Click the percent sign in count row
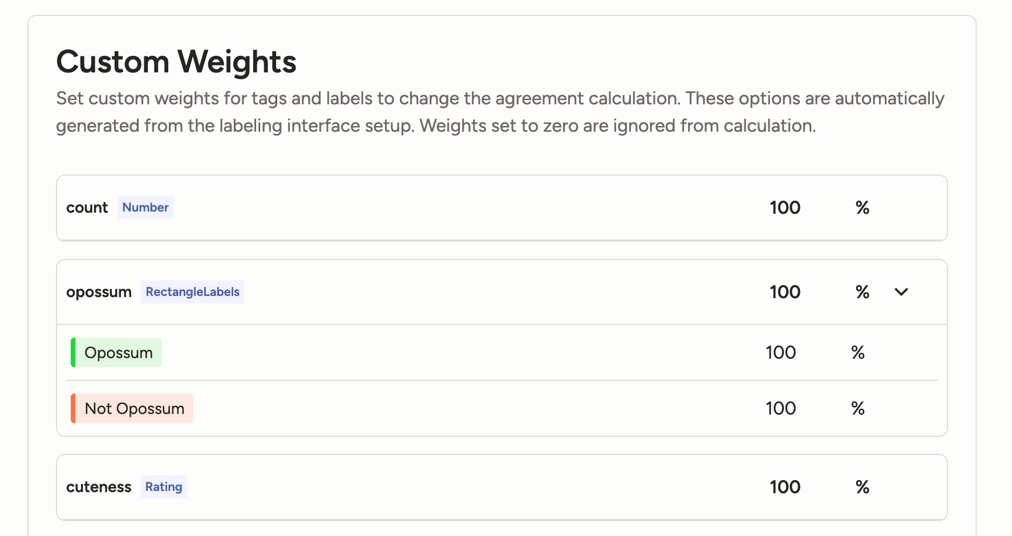 [862, 208]
